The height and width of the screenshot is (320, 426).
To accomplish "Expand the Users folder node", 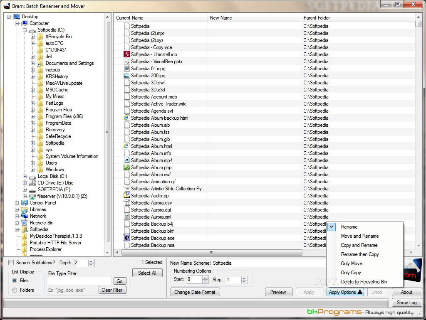I will pos(32,163).
